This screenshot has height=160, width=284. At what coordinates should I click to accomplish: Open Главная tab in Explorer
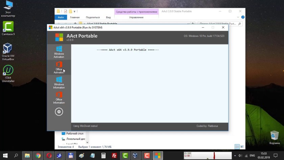75,17
